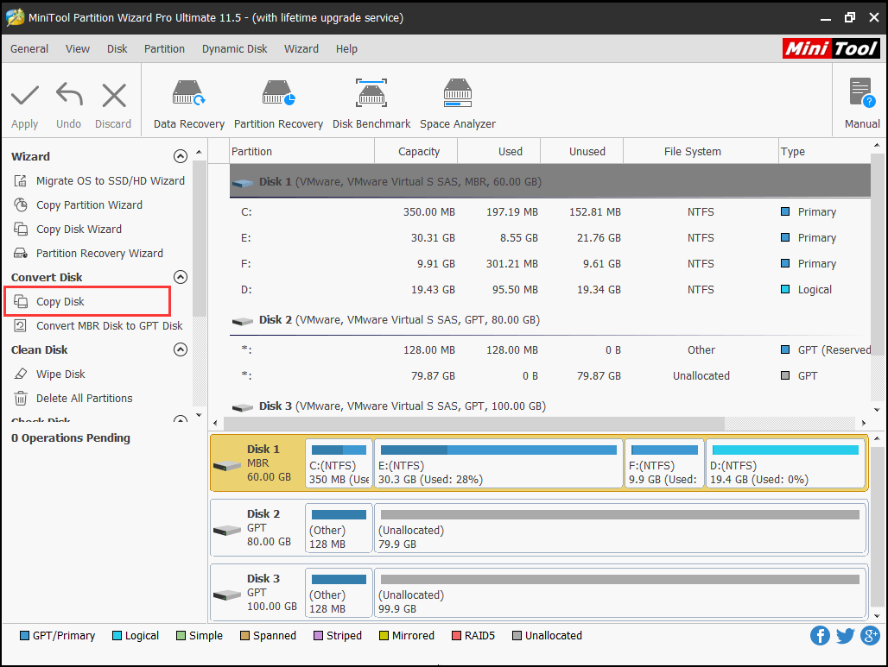Image resolution: width=888 pixels, height=667 pixels.
Task: Collapse the Clean Disk section
Action: pos(180,349)
